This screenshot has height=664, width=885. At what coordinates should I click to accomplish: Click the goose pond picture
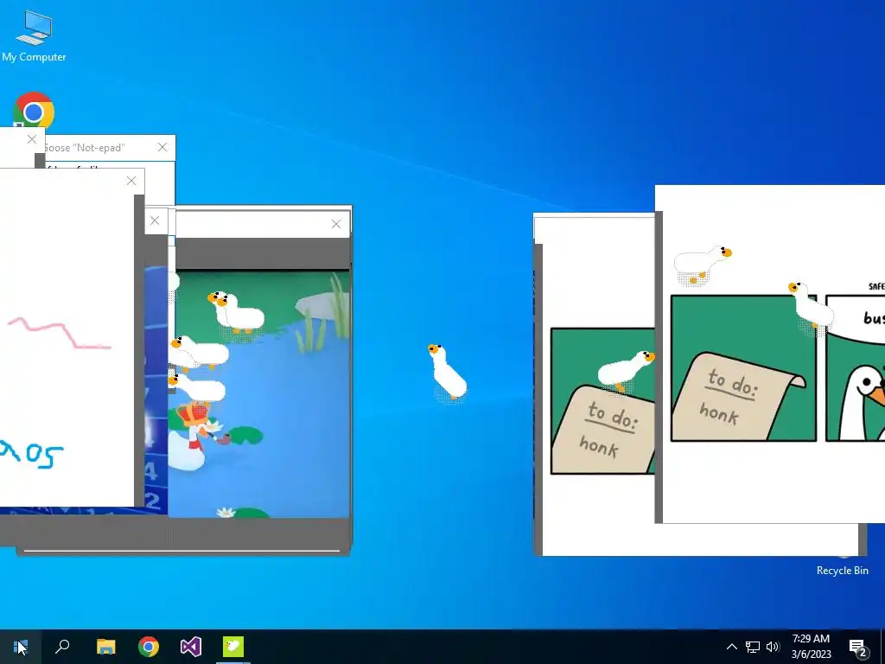coord(259,393)
